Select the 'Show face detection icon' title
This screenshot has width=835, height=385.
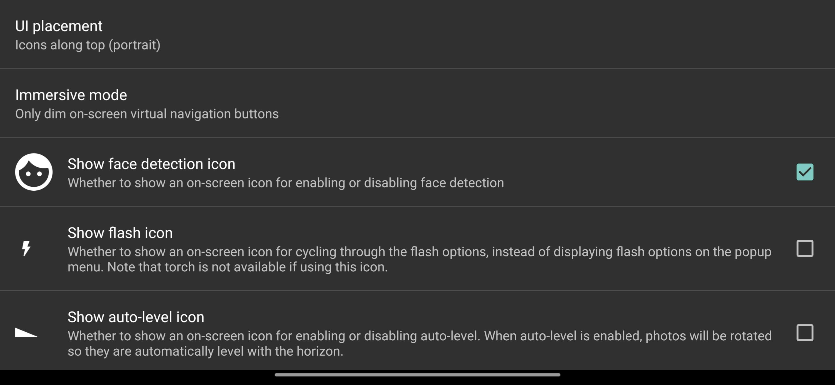click(151, 164)
